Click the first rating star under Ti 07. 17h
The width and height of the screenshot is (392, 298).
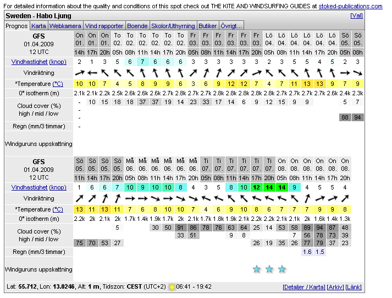tap(257, 269)
